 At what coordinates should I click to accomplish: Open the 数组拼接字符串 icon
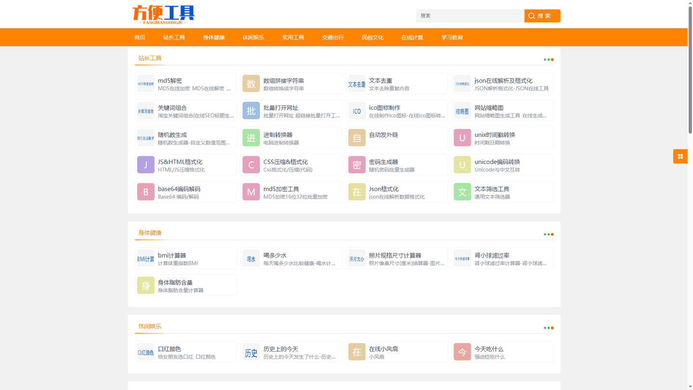(251, 84)
